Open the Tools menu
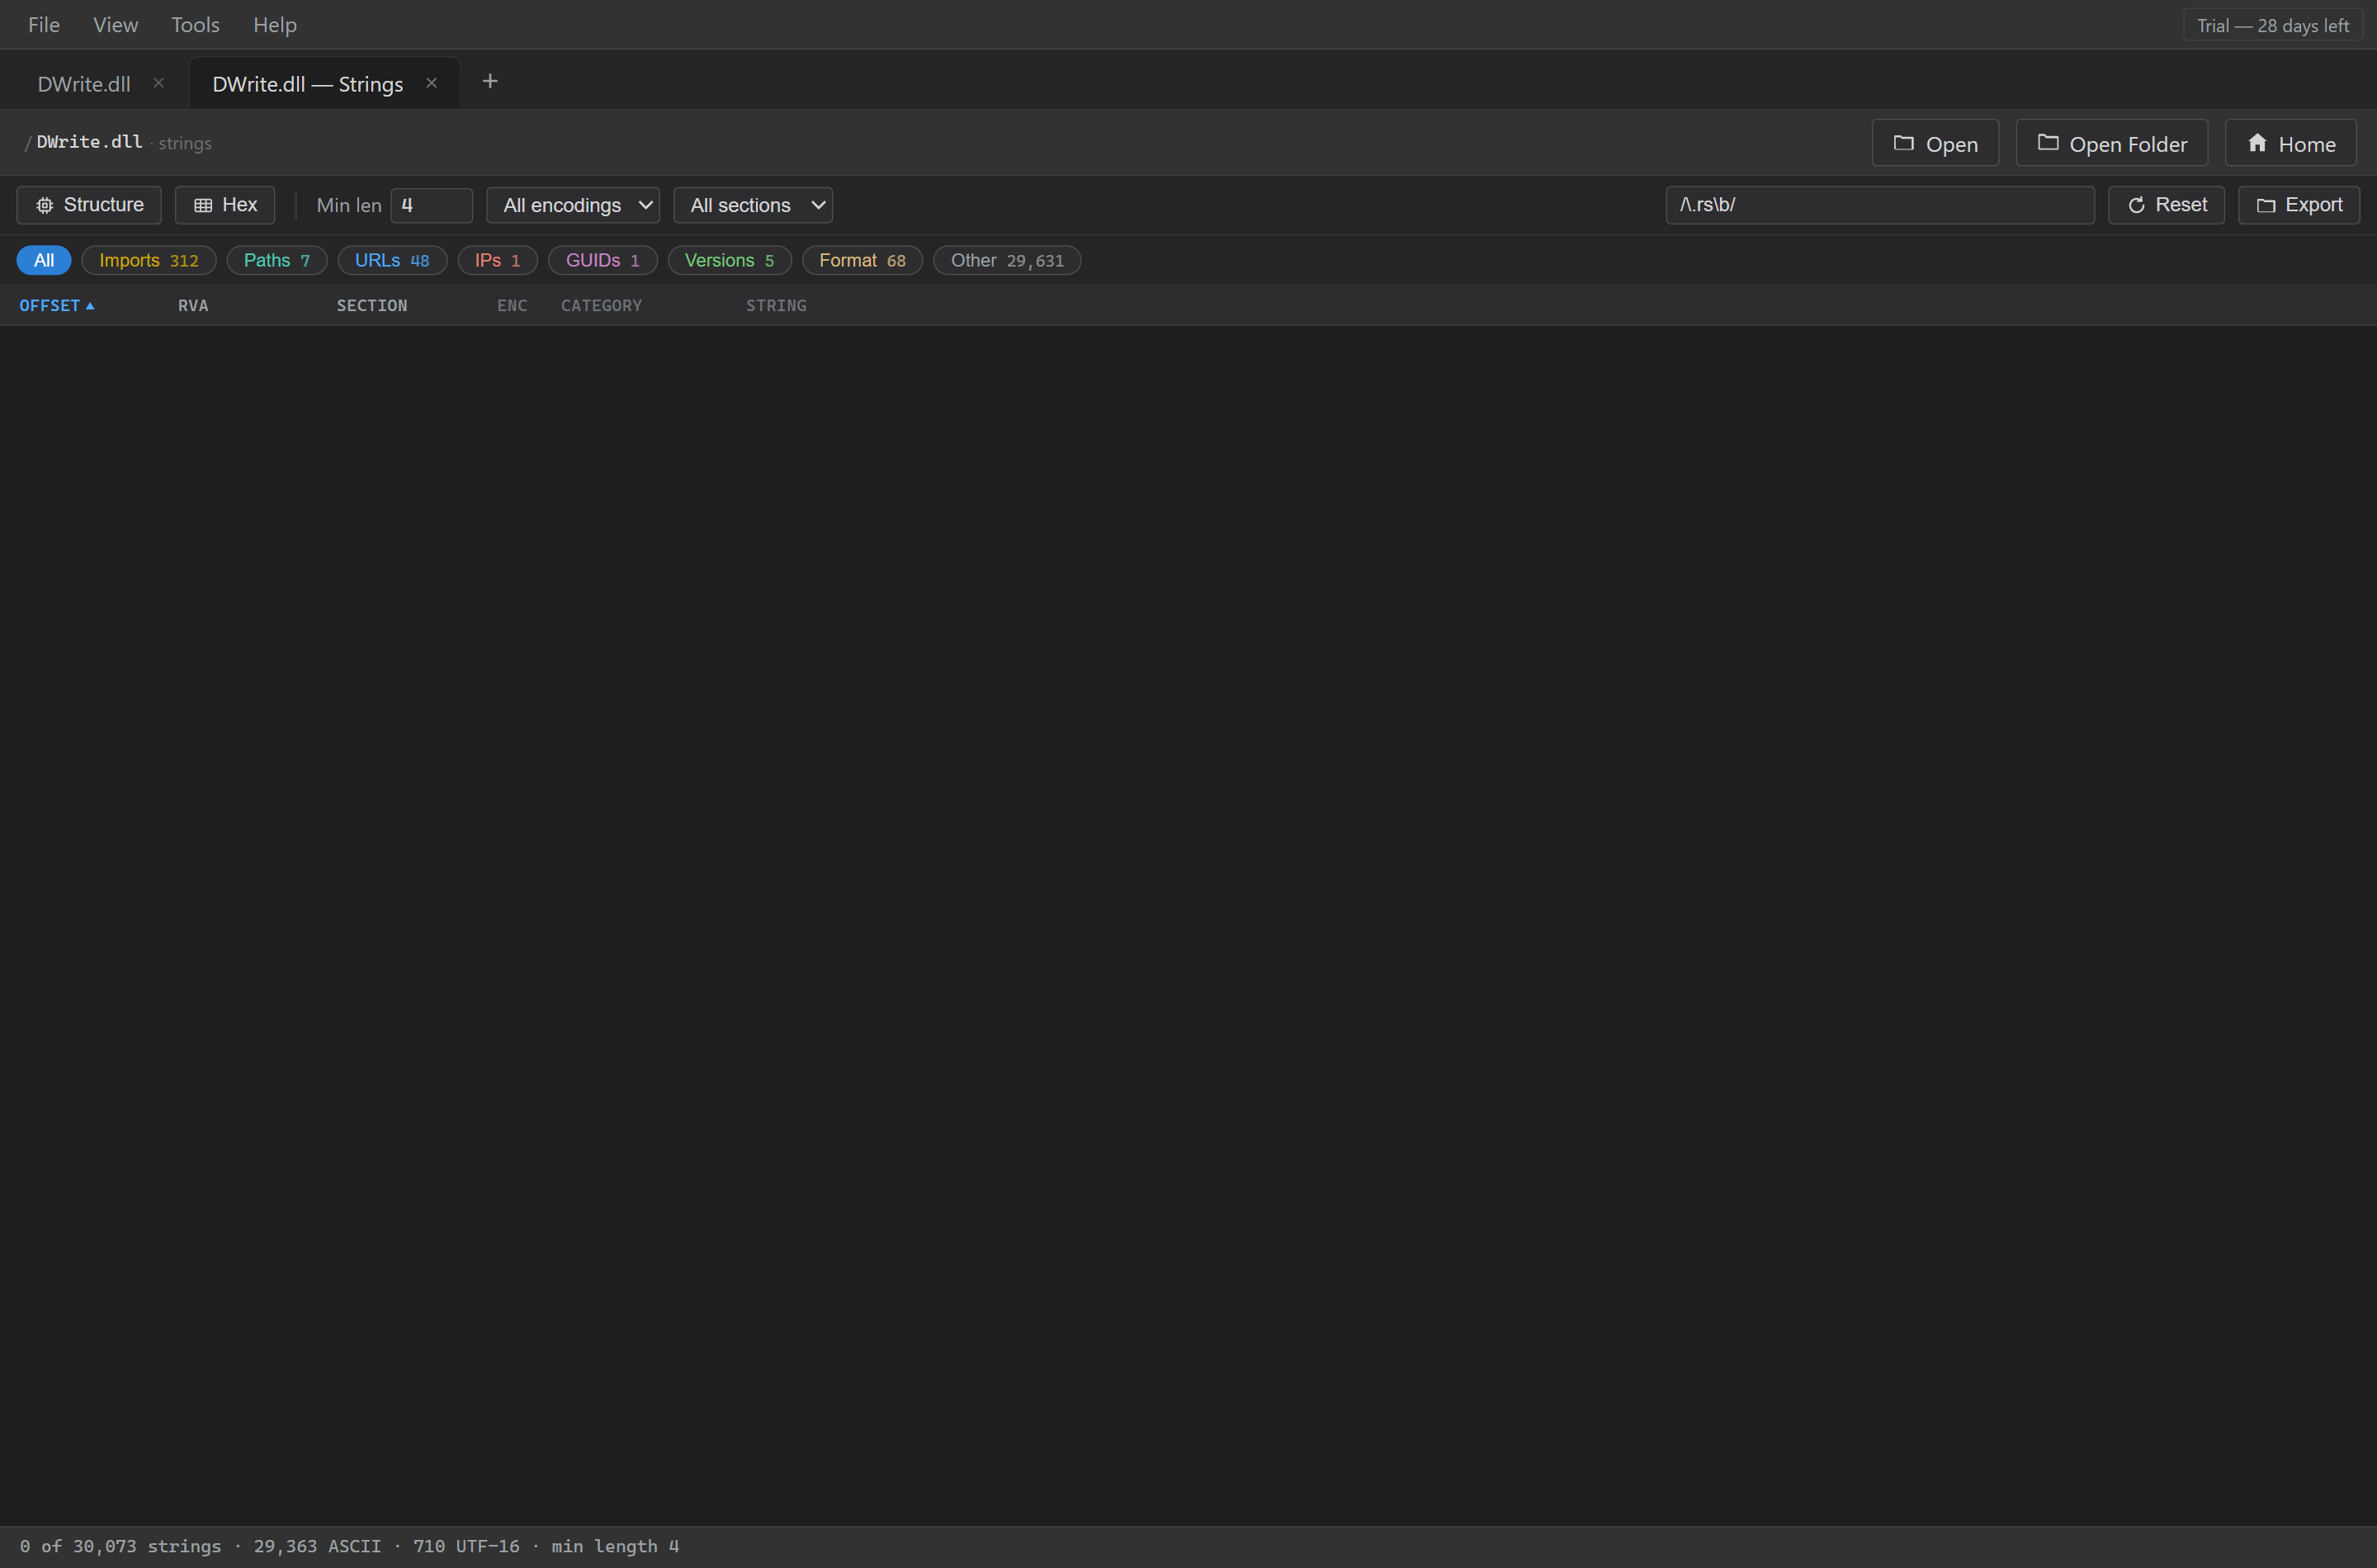This screenshot has height=1568, width=2377. [x=195, y=25]
